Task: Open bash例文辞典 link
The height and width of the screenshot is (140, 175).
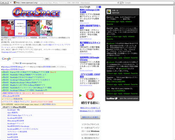Action: pos(13,137)
